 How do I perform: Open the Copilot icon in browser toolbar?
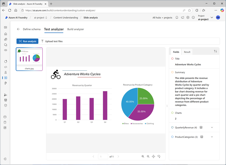click(222, 10)
